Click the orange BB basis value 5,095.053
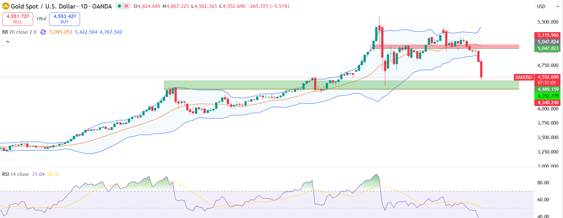563x218 pixels. [x=61, y=32]
